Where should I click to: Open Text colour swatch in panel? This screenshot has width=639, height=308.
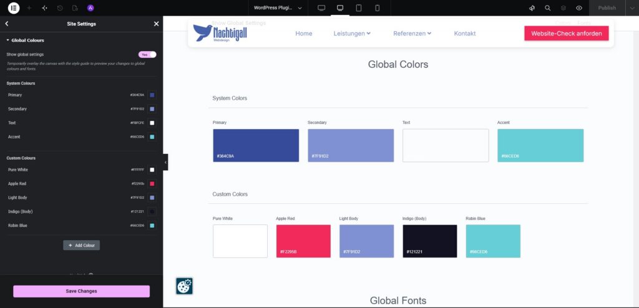click(x=152, y=123)
